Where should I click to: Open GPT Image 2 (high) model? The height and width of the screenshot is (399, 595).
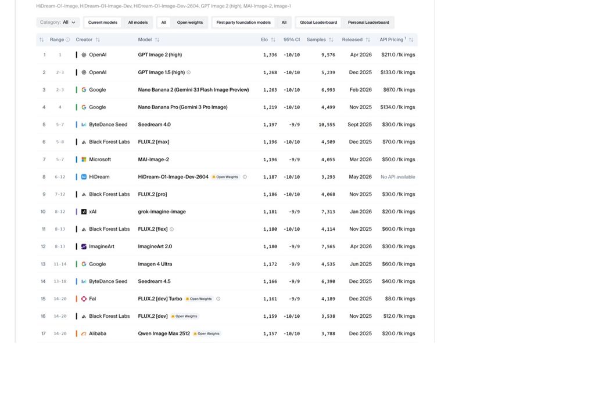pos(160,55)
